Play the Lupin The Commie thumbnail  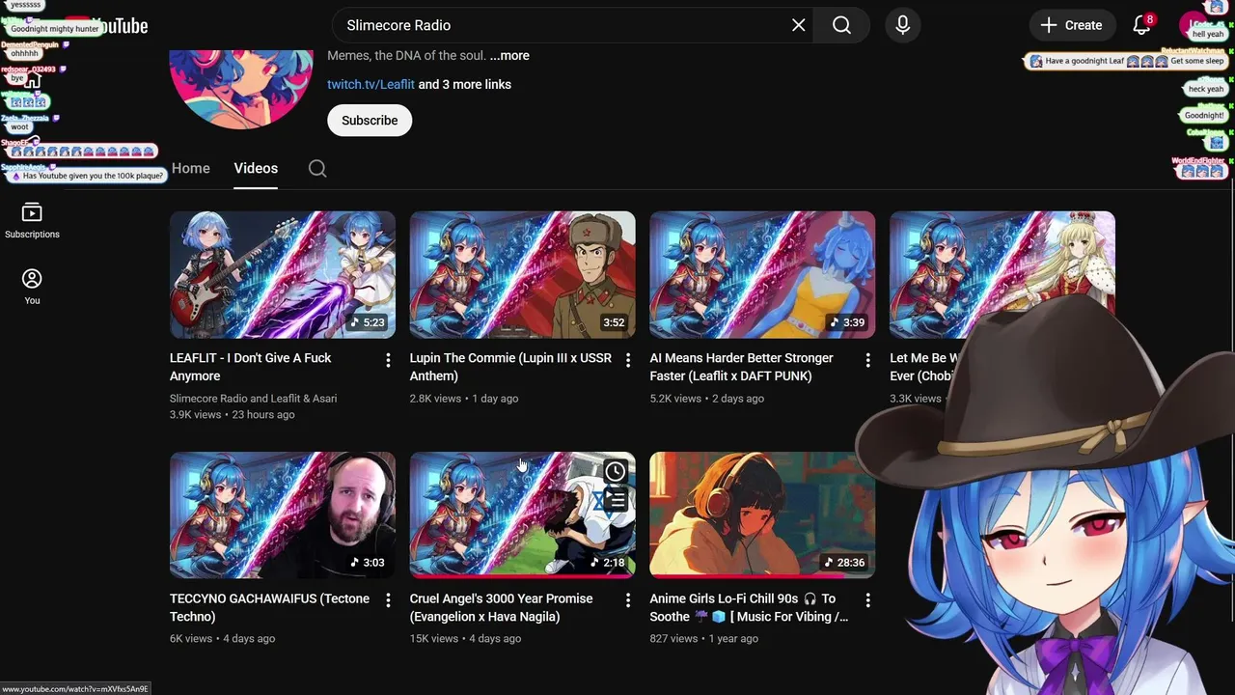(522, 275)
